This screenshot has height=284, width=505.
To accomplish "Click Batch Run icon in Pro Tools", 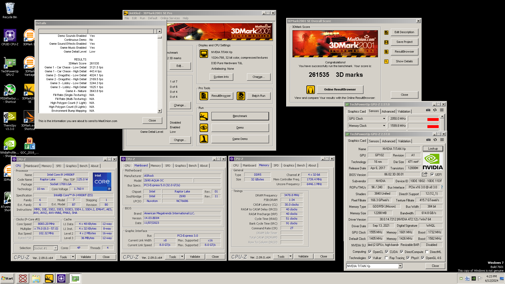I will [x=241, y=96].
